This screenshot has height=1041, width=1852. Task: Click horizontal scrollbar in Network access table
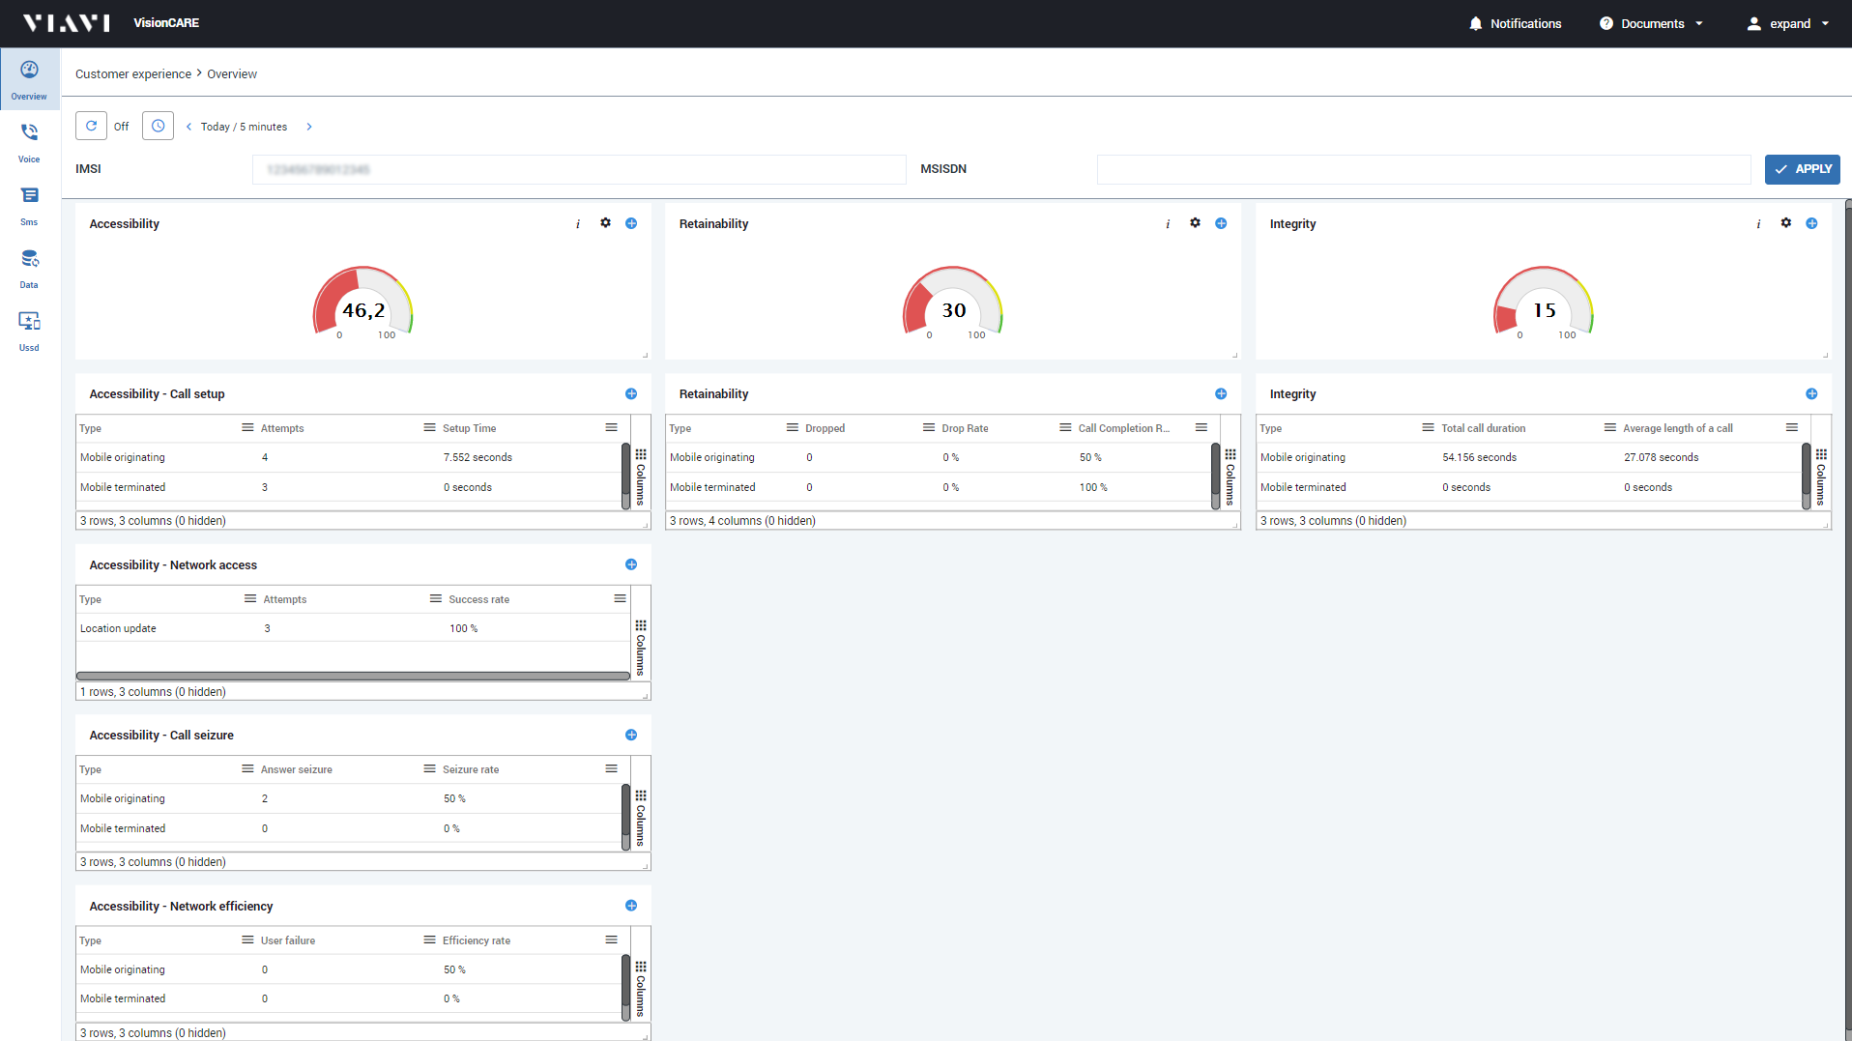coord(353,677)
